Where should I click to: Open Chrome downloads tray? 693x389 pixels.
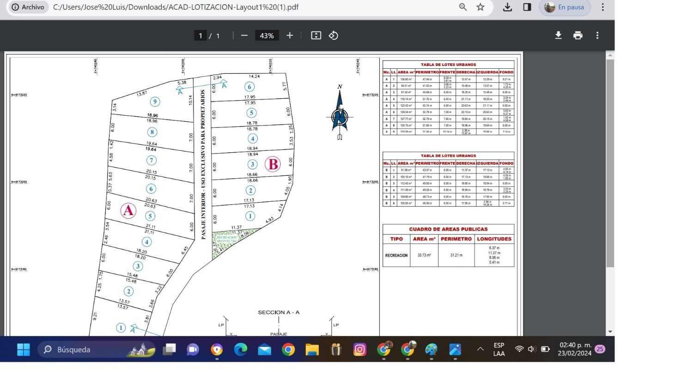tap(507, 7)
